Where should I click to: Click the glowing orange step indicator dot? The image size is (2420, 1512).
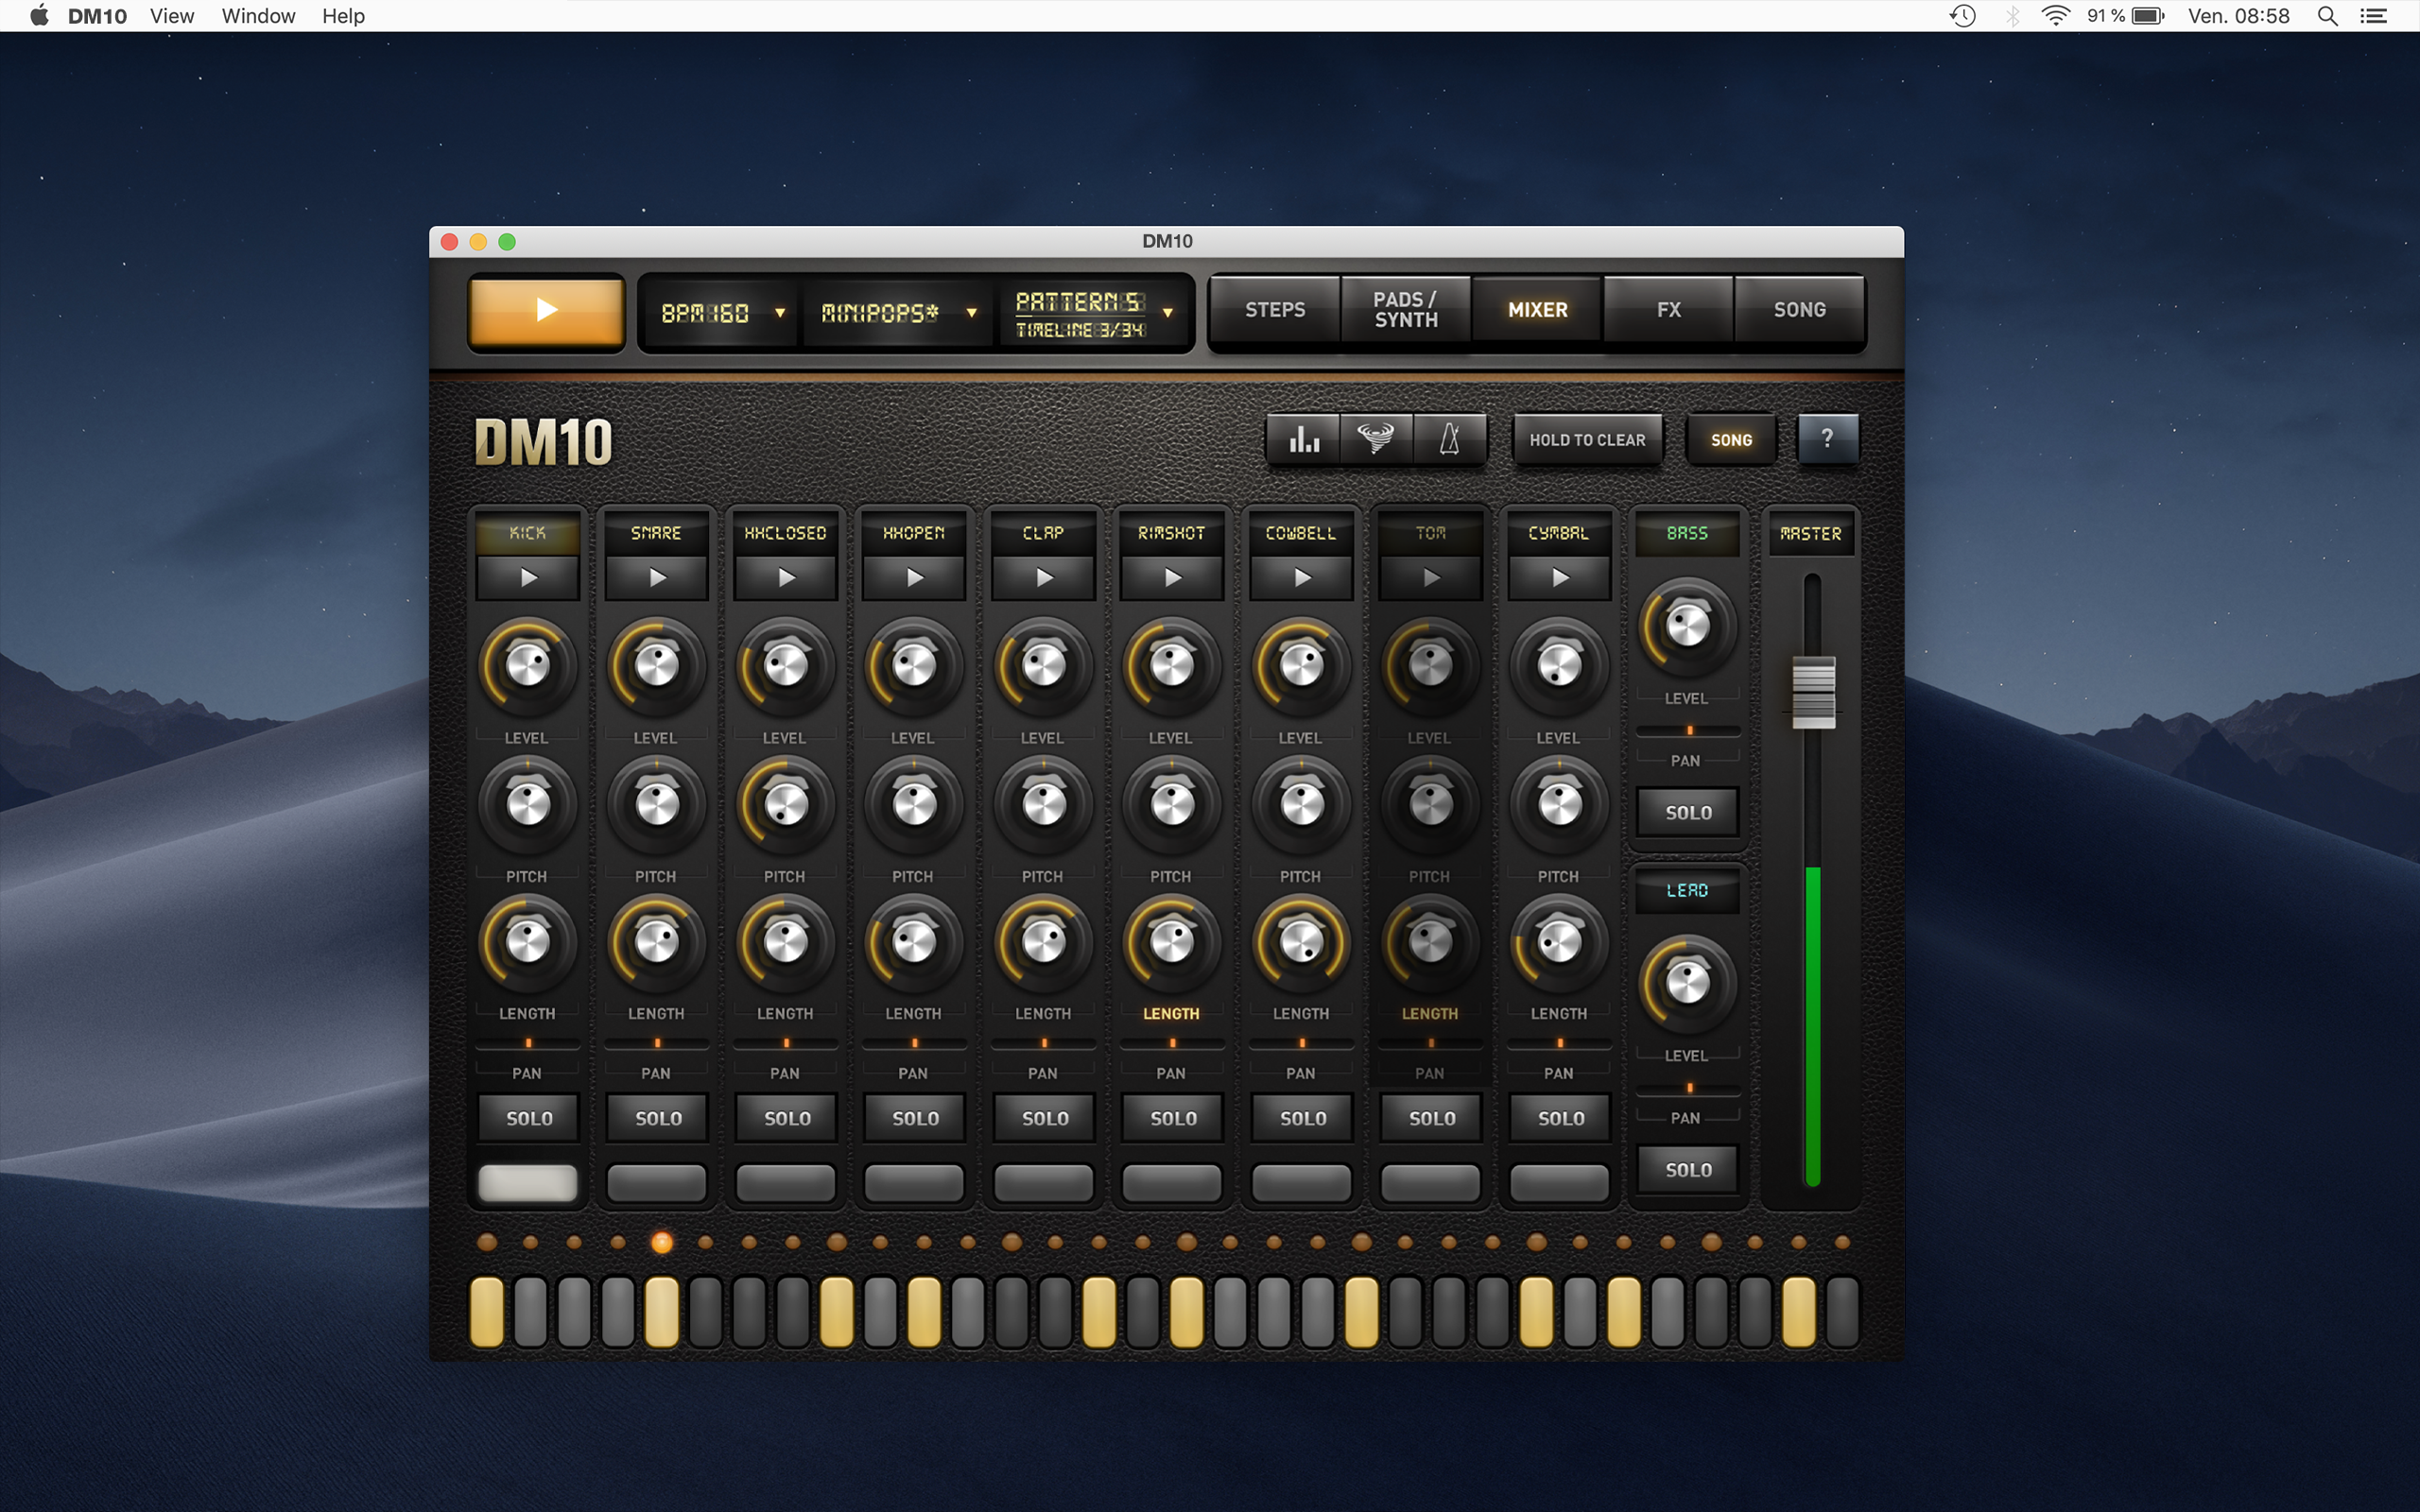click(x=661, y=1242)
